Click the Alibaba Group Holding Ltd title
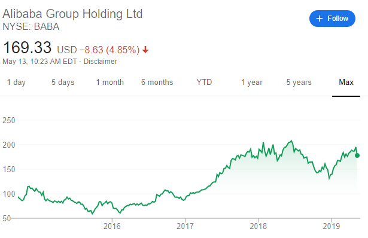The width and height of the screenshot is (368, 238). [72, 14]
